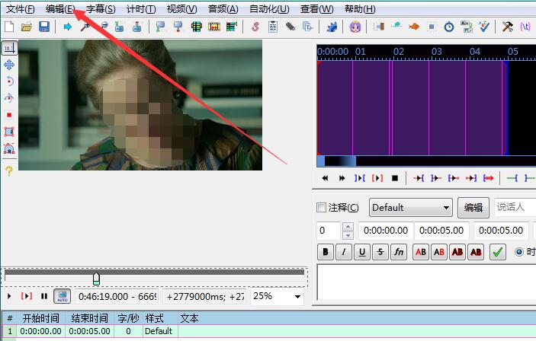536x341 pixels.
Task: Select the crosshair drag-subtitle tool in video sidebar
Action: [9, 65]
